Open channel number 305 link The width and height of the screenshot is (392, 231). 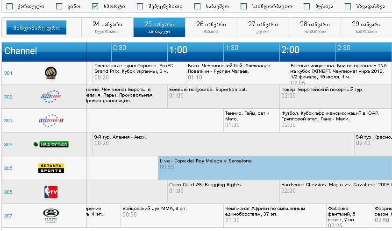click(8, 168)
